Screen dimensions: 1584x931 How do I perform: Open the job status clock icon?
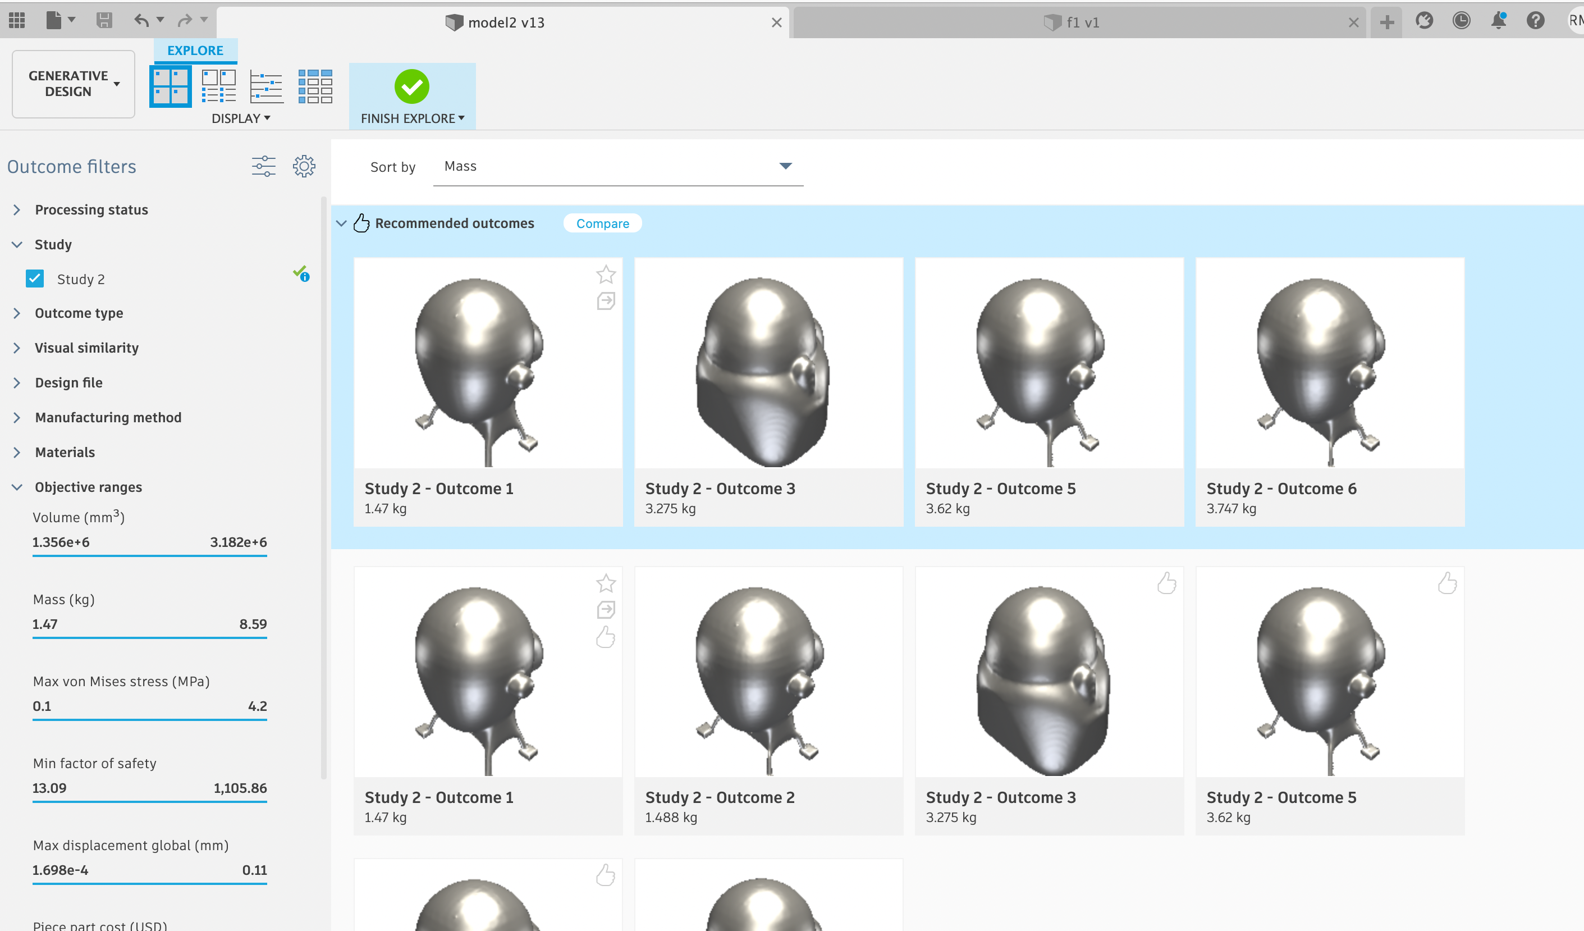click(1462, 21)
